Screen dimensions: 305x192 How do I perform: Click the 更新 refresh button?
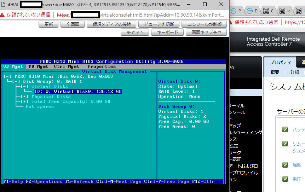tap(48, 24)
